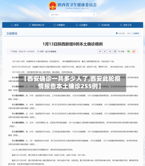Image resolution: width=145 pixels, height=166 pixels.
Task: Click the document icon beside 政府信息公开
Action: (x=30, y=25)
